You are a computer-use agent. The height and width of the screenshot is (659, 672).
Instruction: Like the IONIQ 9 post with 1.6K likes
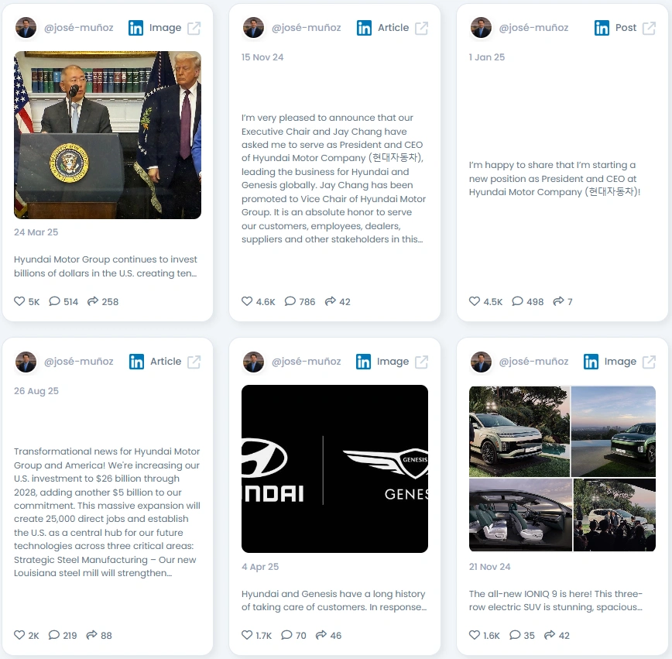point(475,635)
